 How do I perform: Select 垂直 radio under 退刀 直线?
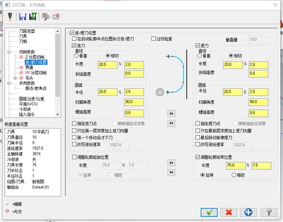tap(199, 56)
